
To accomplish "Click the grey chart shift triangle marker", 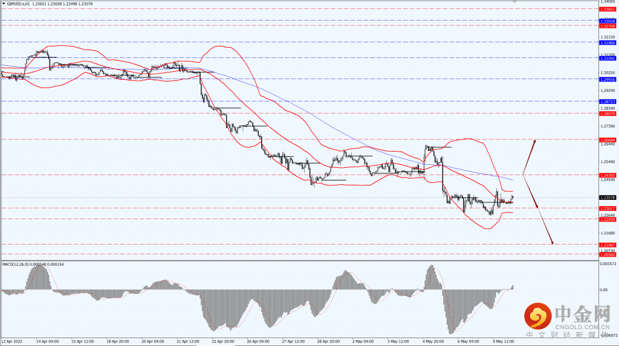I will 514,2.
